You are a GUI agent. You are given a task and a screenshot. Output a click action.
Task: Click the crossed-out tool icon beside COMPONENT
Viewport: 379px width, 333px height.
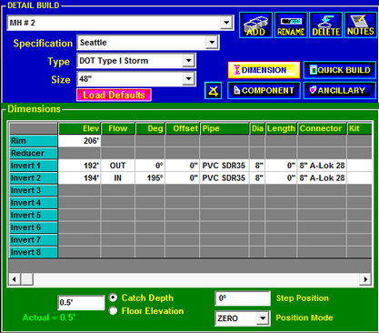point(213,90)
